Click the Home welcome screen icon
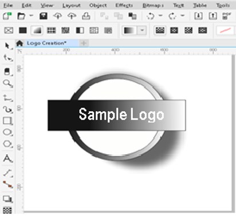 [x=19, y=44]
